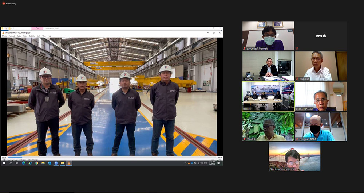
Task: Switch to Zoom app in taskbar
Action: coord(56,163)
